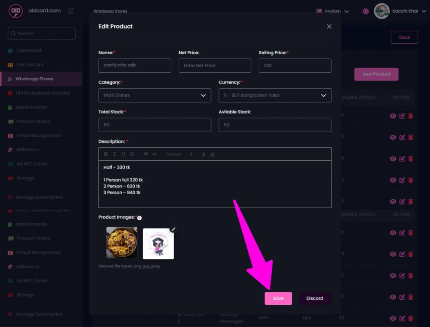Expand the Currency dropdown with BDT Taka
The width and height of the screenshot is (430, 327).
pyautogui.click(x=275, y=95)
